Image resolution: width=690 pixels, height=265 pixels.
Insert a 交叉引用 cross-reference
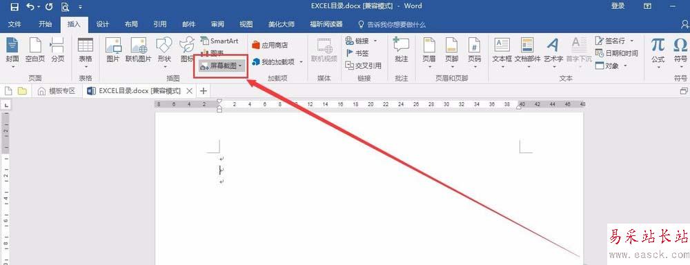pyautogui.click(x=363, y=66)
